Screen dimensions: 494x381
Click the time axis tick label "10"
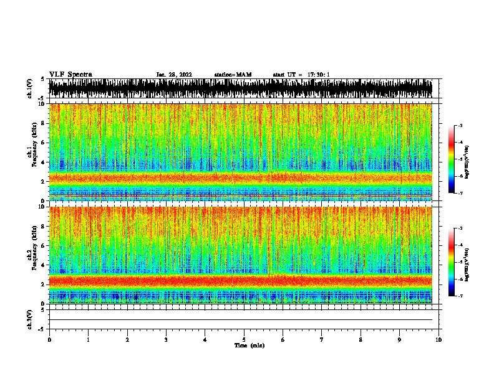pyautogui.click(x=438, y=339)
